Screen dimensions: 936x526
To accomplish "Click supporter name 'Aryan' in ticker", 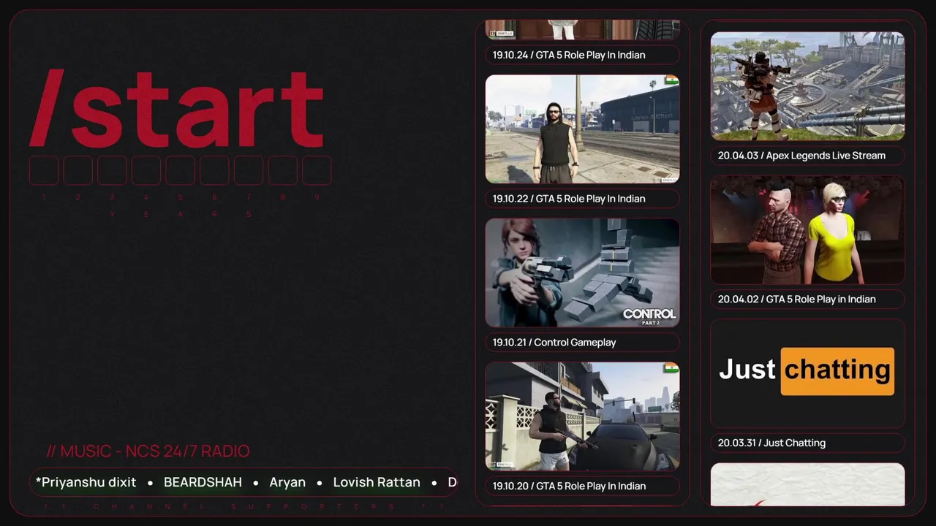I will tap(287, 483).
